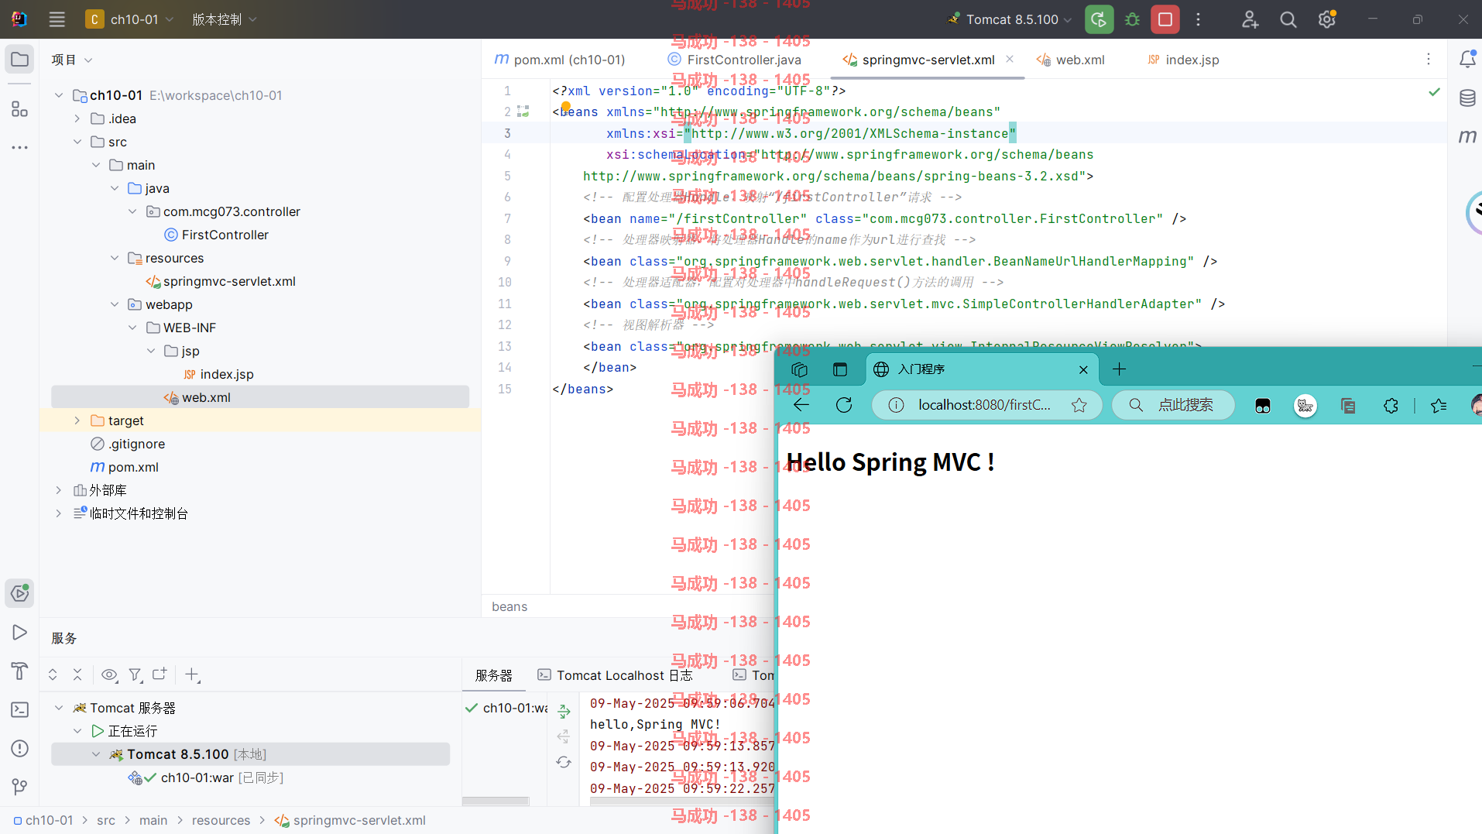Switch to FirstController.java tab
The image size is (1482, 834).
[735, 60]
